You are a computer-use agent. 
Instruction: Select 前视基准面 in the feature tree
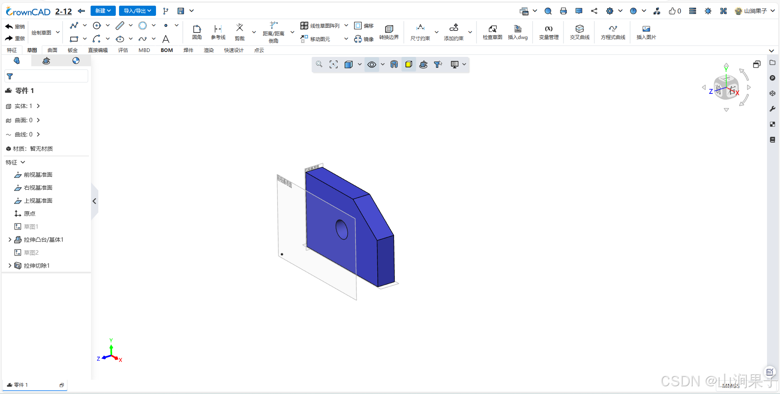[x=33, y=175]
